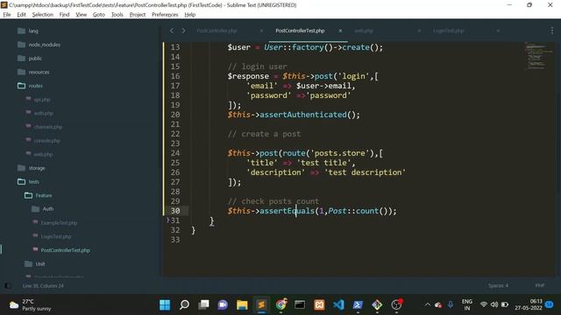Screen dimensions: 561x315
Task: Toggle the sidebar using status bar icon
Action: tap(8, 286)
